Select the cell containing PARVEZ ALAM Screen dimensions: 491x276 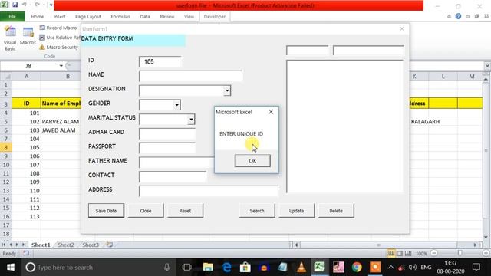tap(61, 122)
